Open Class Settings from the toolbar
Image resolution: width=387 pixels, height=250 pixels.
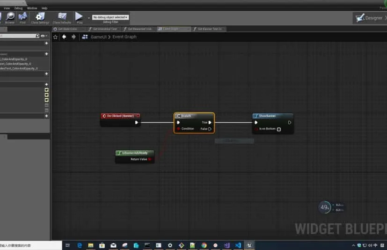point(40,17)
